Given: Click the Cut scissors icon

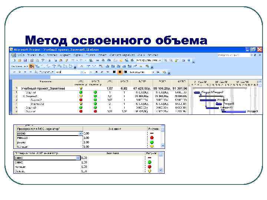Looking at the screenshot, I should tap(49, 60).
